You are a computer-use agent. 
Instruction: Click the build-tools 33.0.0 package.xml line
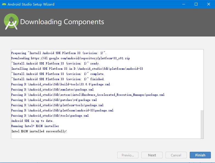60,84
